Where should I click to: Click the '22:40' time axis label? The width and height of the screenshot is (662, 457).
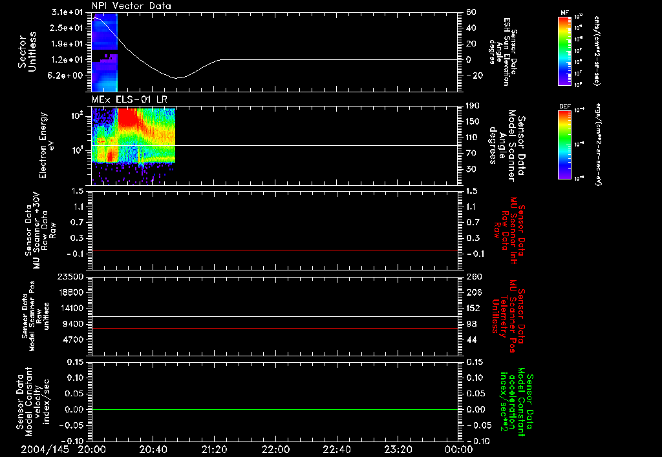pyautogui.click(x=336, y=449)
